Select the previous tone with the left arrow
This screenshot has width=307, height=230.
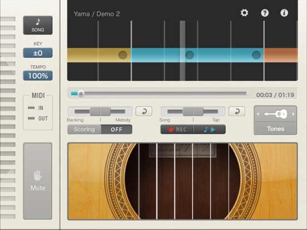(x=258, y=114)
